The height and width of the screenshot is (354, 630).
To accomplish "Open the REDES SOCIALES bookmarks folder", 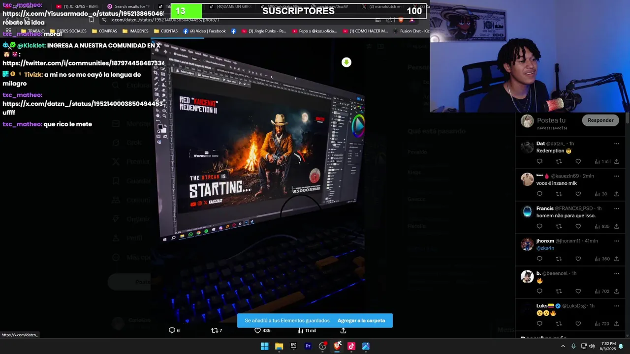I will tap(67, 31).
